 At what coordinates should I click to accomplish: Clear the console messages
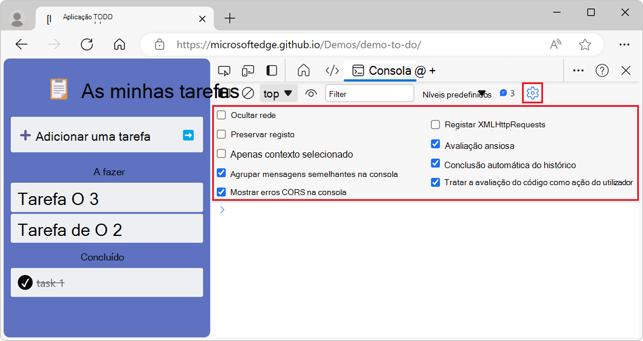click(248, 92)
